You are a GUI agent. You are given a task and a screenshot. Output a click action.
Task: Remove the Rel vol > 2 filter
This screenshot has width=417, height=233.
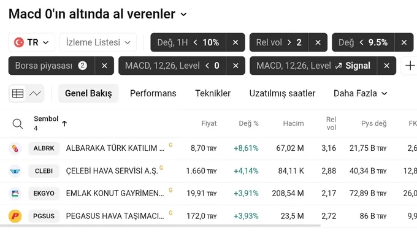pyautogui.click(x=318, y=42)
